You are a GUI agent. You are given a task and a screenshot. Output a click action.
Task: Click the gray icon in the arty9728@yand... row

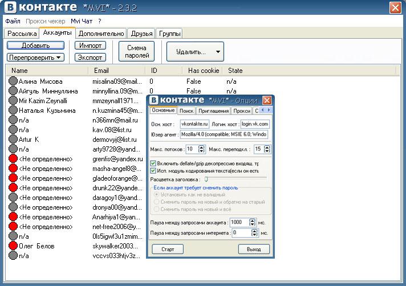point(13,149)
